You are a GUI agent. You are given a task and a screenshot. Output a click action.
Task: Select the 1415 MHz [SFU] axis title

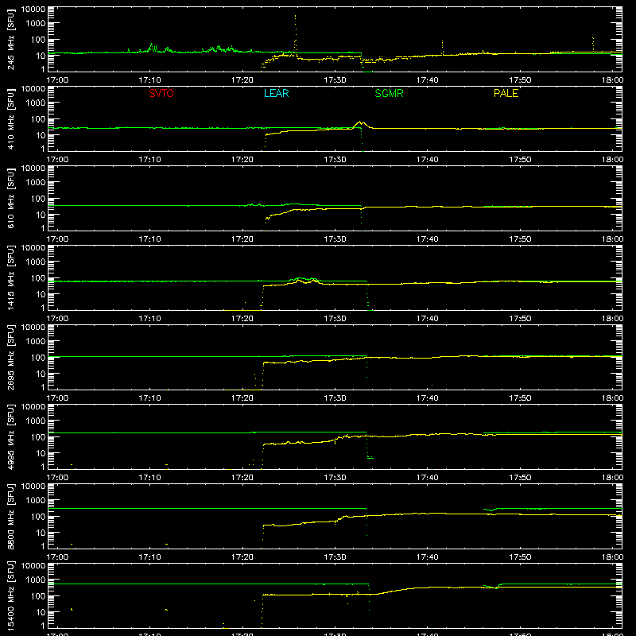11,277
